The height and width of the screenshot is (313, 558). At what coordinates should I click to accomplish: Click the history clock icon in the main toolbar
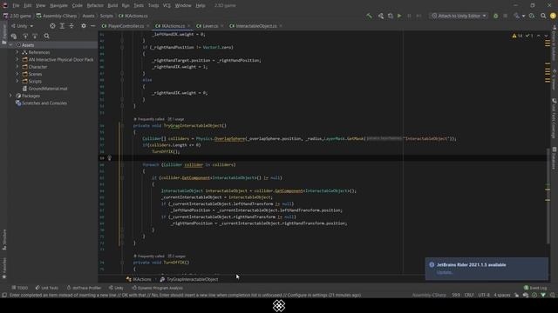tap(532, 16)
